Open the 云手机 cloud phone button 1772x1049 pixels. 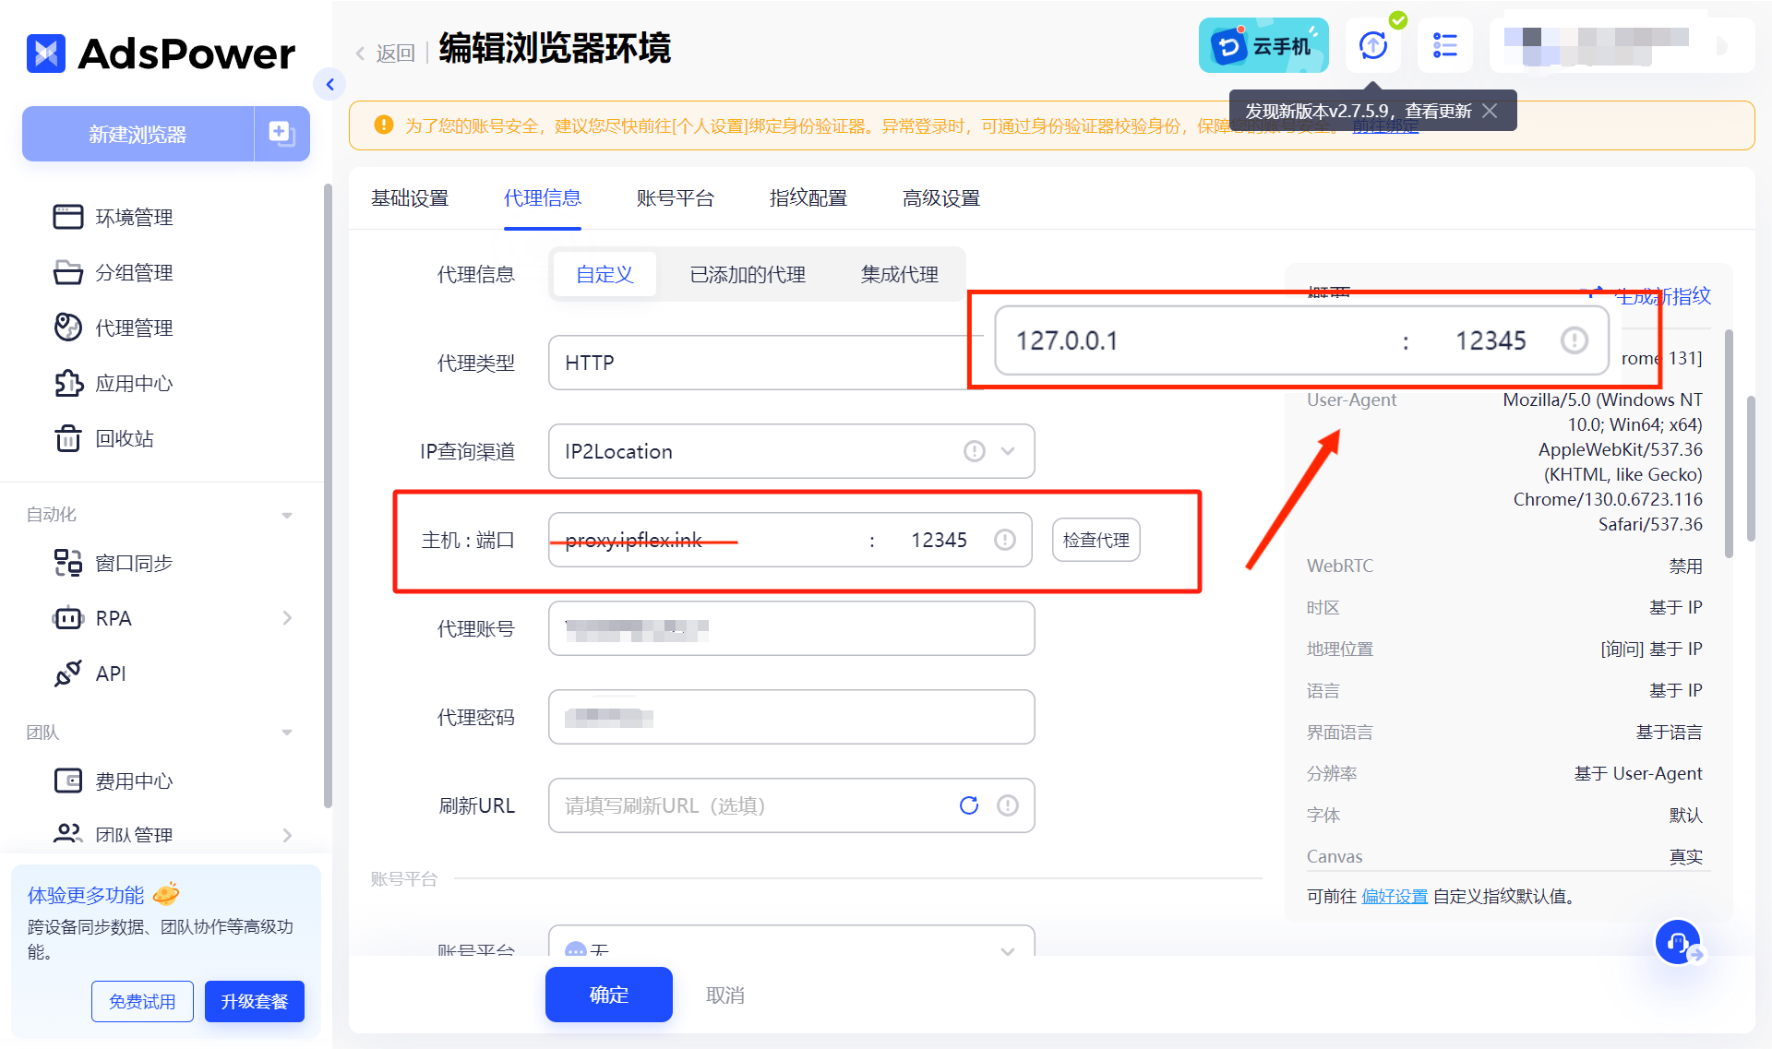pyautogui.click(x=1263, y=46)
